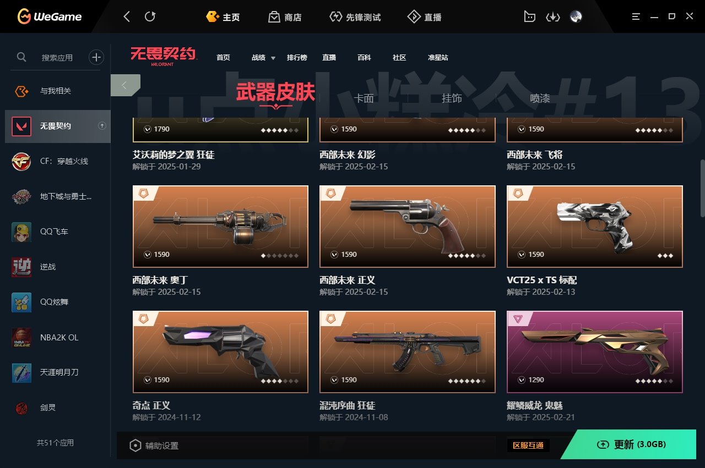Open the download manager icon
Screen dimensions: 705x468
tap(552, 17)
